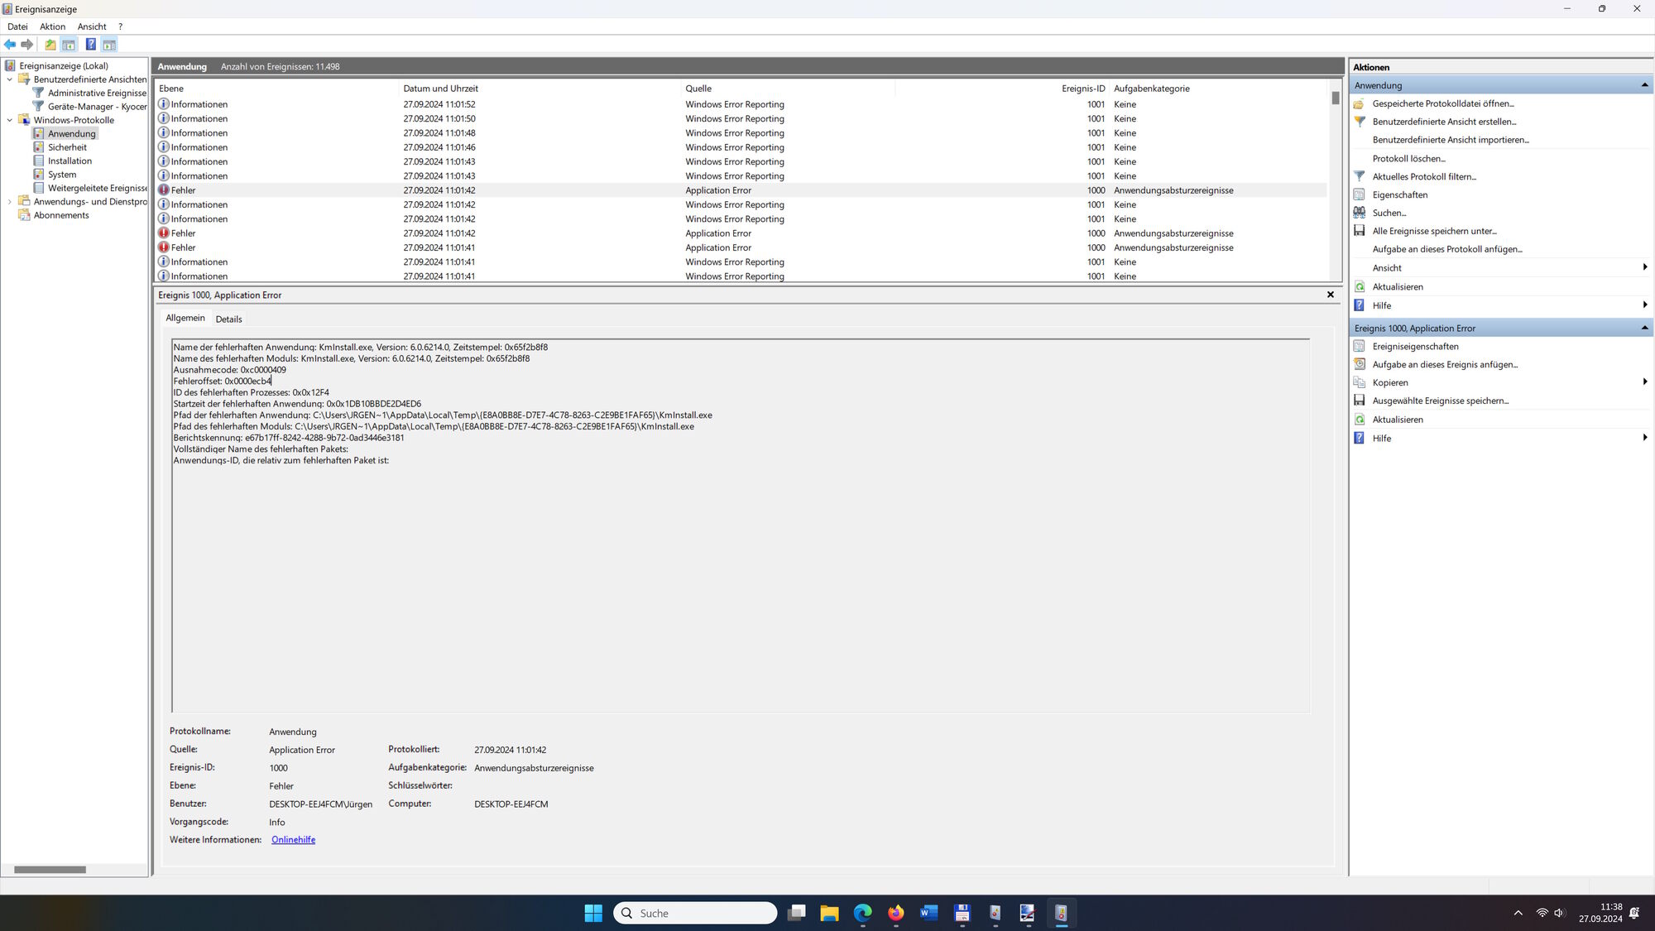The image size is (1655, 931).
Task: Expand the Kopieren submenu arrow
Action: tap(1644, 382)
